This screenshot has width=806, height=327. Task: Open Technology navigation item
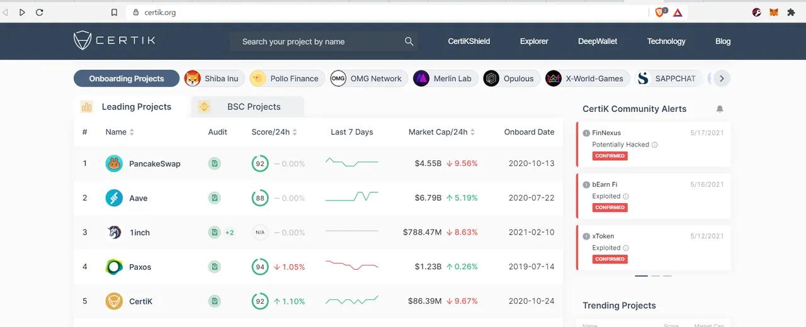(666, 42)
